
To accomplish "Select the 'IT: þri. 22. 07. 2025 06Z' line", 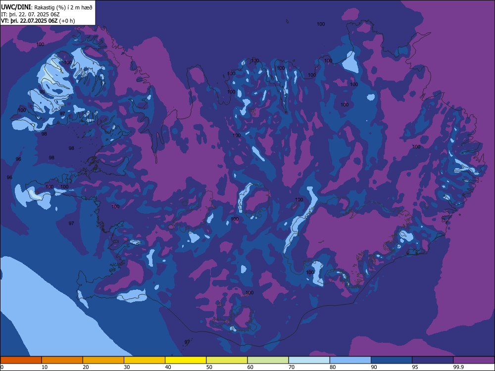I will click(30, 14).
